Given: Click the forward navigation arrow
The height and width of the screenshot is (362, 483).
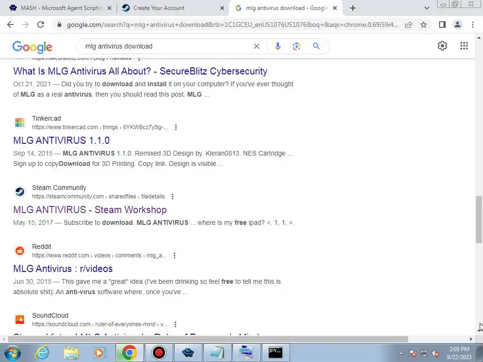Looking at the screenshot, I should pyautogui.click(x=25, y=25).
